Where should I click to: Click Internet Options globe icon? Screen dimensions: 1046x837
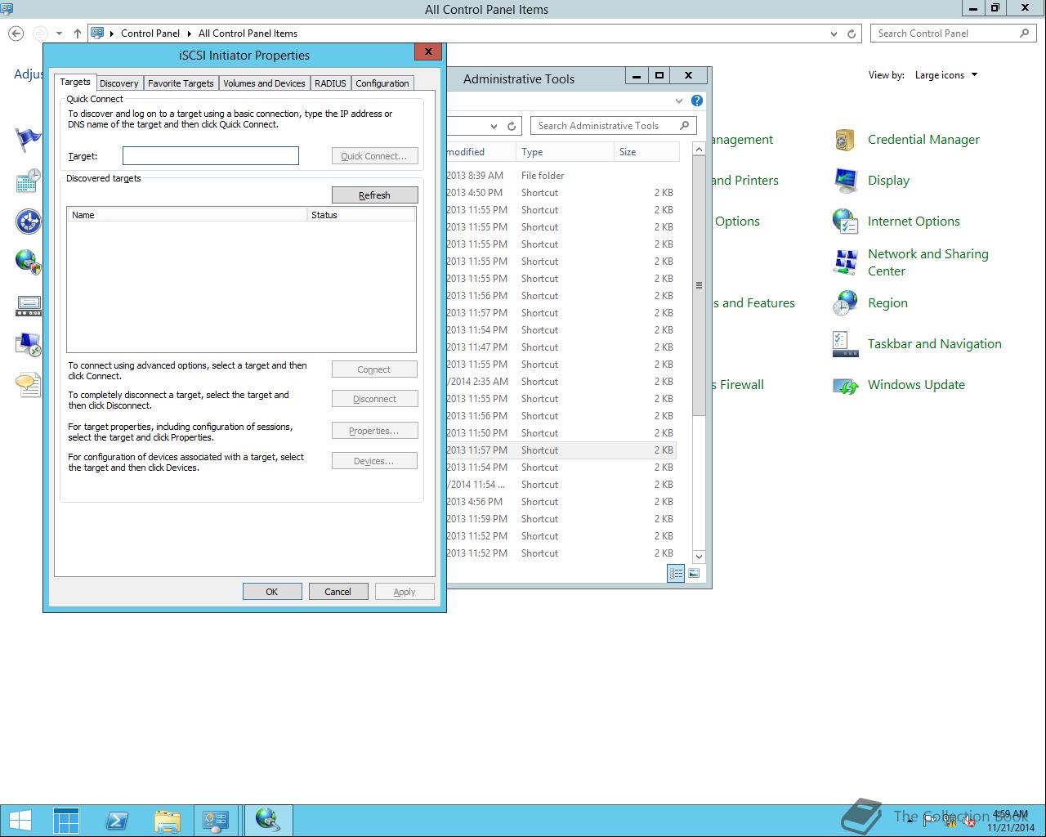point(845,222)
